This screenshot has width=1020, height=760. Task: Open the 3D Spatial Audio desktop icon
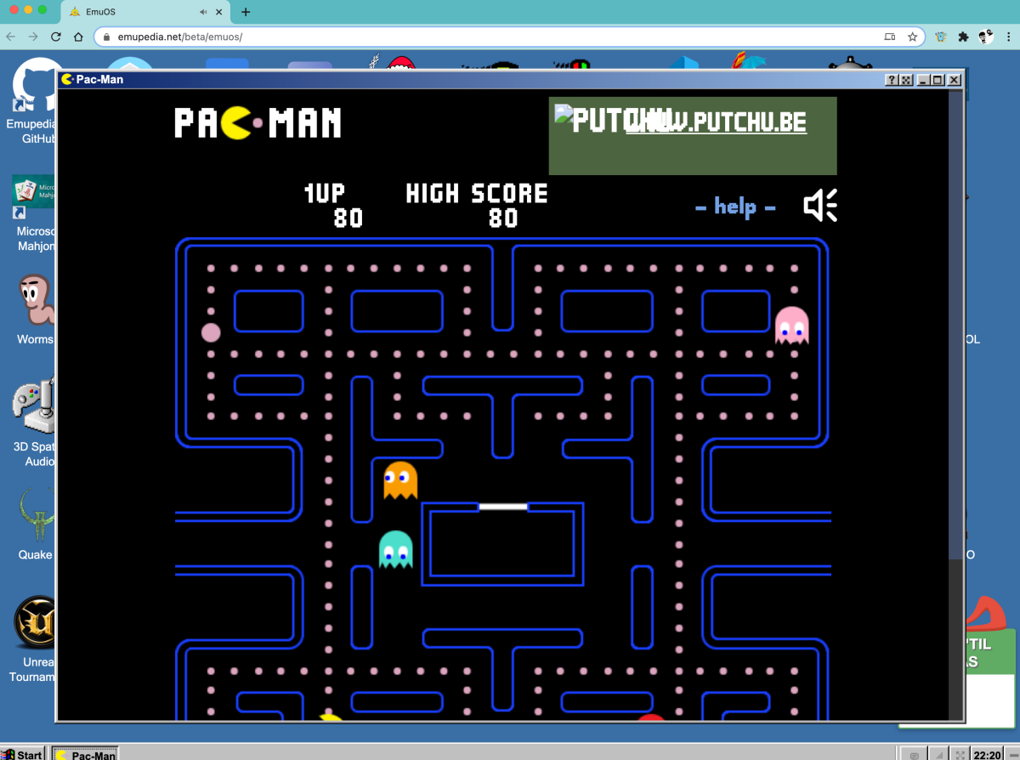point(34,423)
